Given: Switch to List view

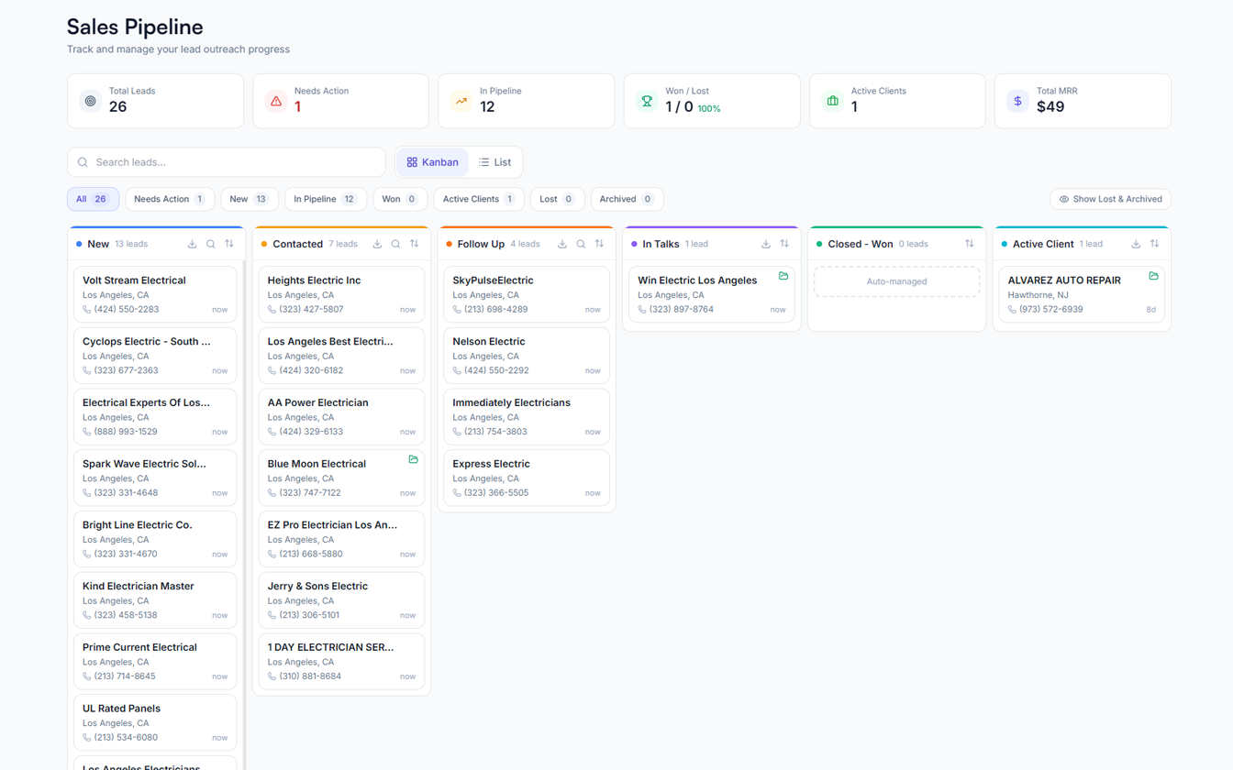Looking at the screenshot, I should (x=495, y=162).
